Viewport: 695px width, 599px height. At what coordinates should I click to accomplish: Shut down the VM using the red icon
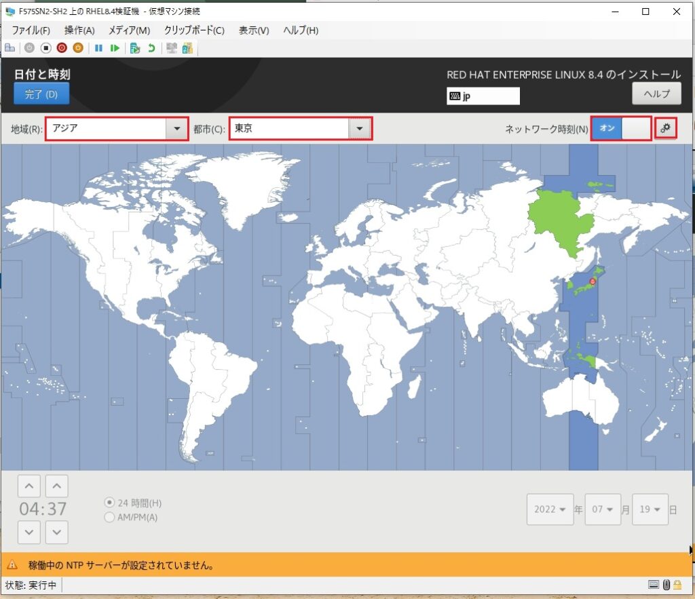pyautogui.click(x=62, y=48)
